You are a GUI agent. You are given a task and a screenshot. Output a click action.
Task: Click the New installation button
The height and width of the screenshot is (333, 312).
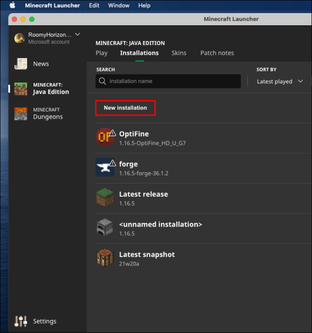126,108
